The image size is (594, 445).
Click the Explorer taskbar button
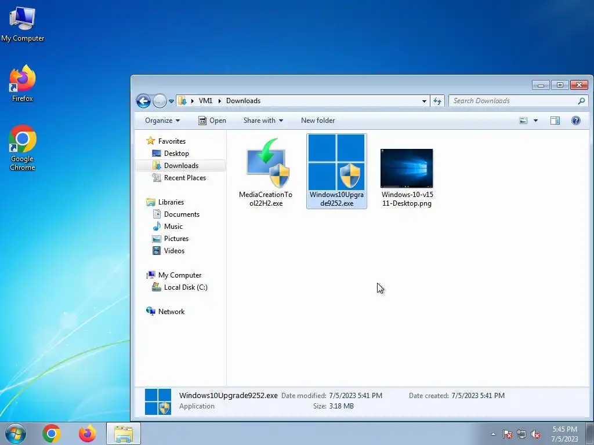point(124,433)
